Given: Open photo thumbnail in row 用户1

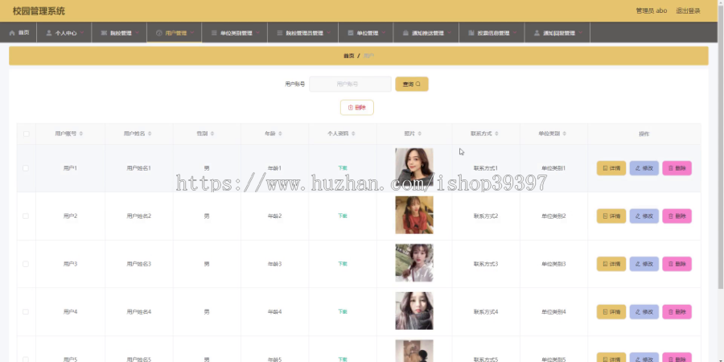Looking at the screenshot, I should point(414,167).
